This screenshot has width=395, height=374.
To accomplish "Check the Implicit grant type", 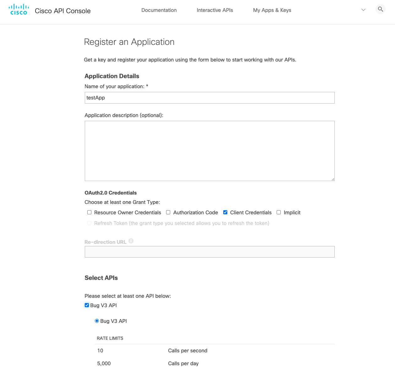I will [x=279, y=212].
